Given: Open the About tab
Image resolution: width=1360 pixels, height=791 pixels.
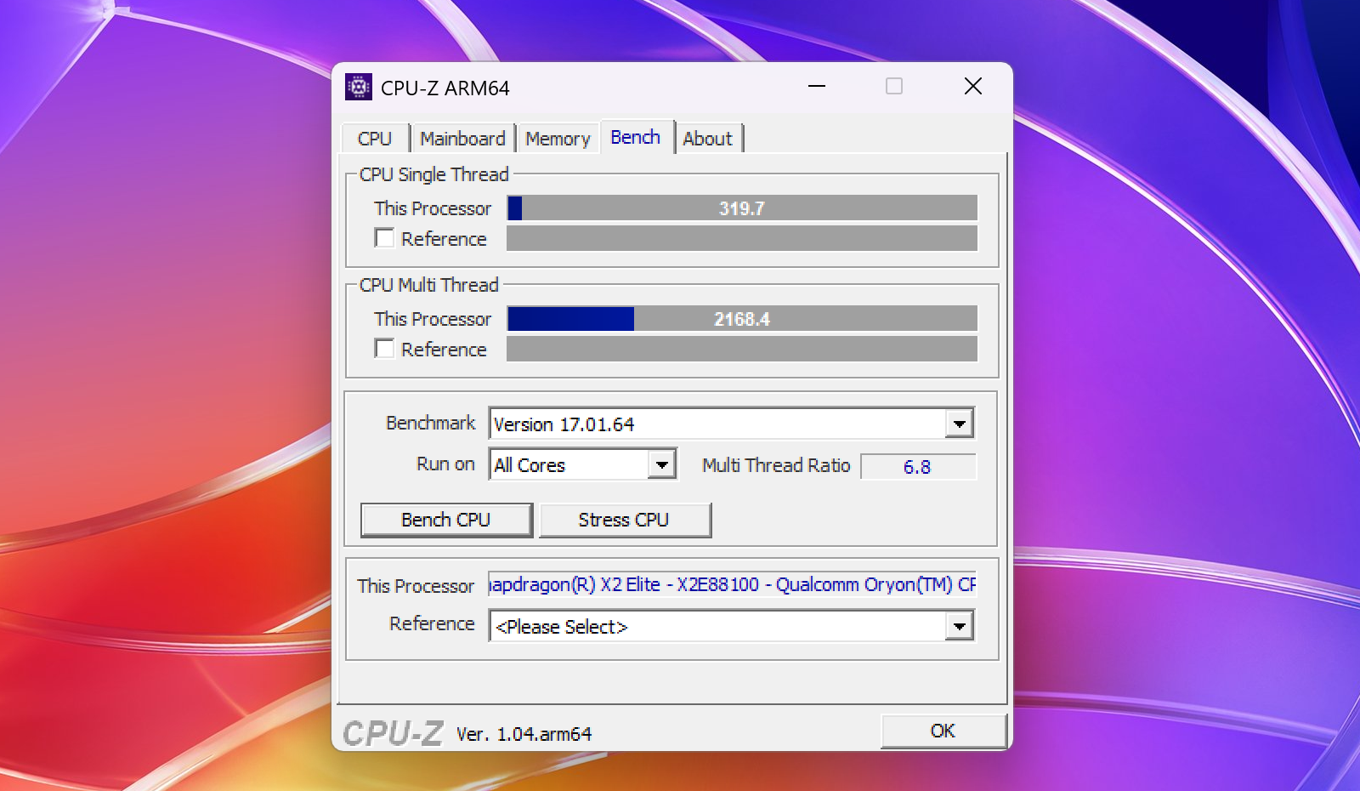Looking at the screenshot, I should coord(707,139).
